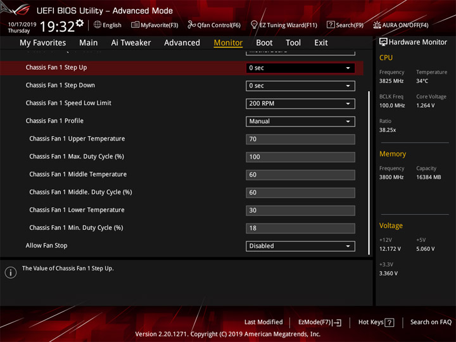Click Search on FAQ
456x342 pixels.
[431, 322]
